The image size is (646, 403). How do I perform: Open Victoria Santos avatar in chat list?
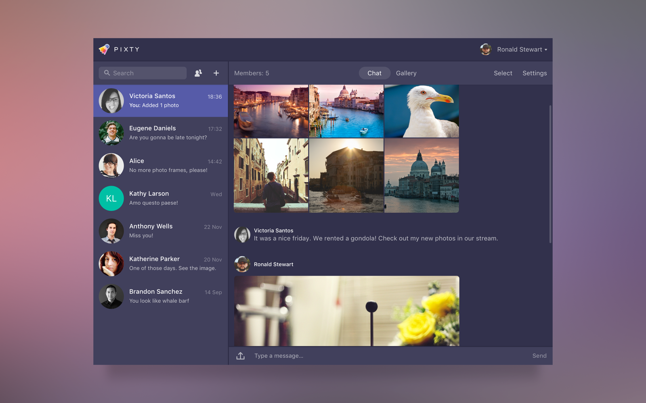[x=111, y=101]
